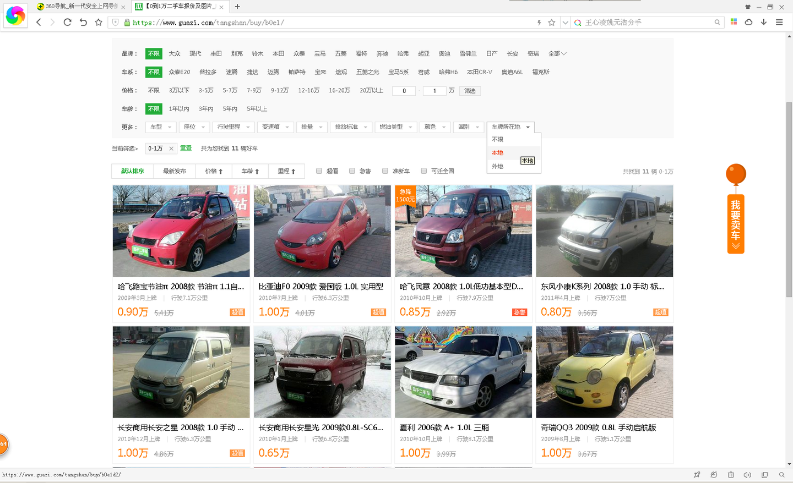
Task: Select 本地 in the 车牌所在地 list
Action: [514, 153]
